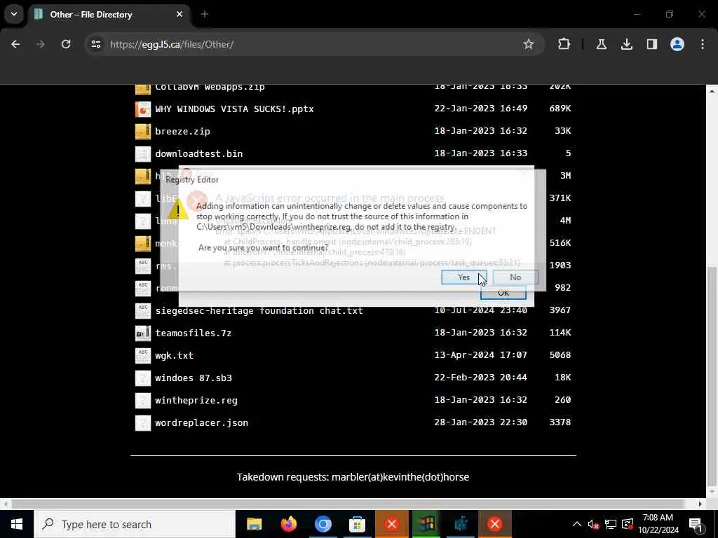Open the Extensions puzzle icon
Screen dimensions: 718x538
564,44
